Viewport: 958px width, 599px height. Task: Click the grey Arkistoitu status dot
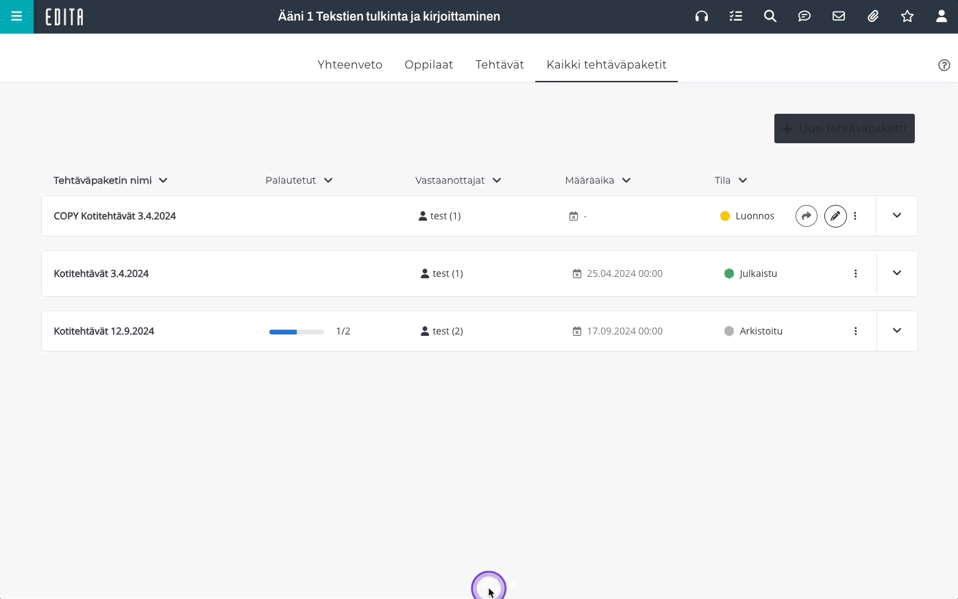(729, 331)
